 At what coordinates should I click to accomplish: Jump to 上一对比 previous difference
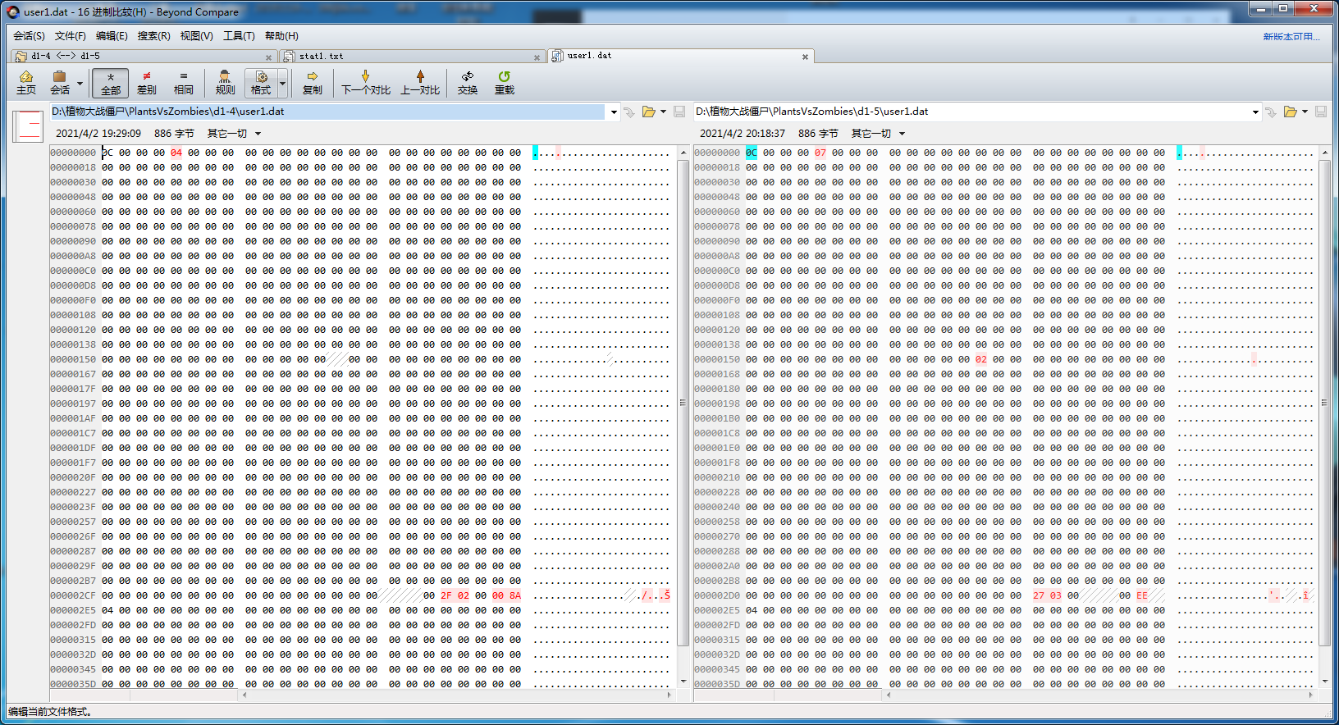(x=420, y=83)
